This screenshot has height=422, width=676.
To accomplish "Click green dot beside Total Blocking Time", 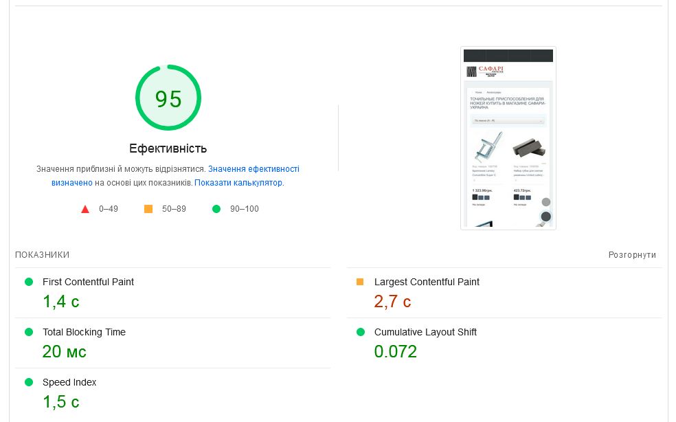I will coord(29,332).
